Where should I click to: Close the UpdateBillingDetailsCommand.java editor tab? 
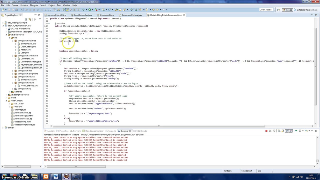pyautogui.click(x=183, y=15)
